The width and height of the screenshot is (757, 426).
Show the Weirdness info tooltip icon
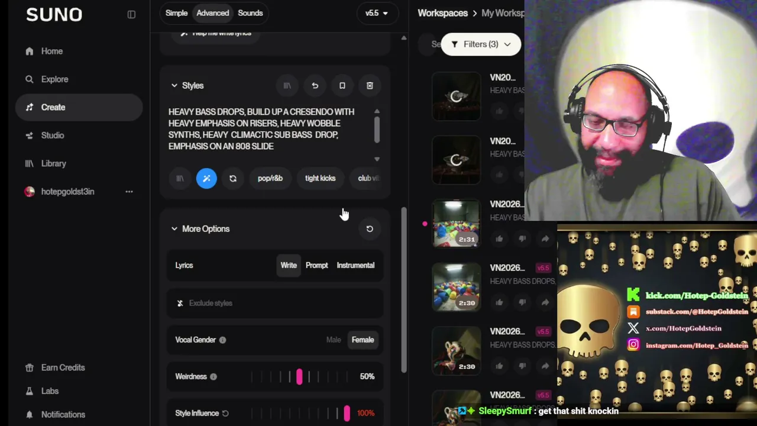point(213,377)
